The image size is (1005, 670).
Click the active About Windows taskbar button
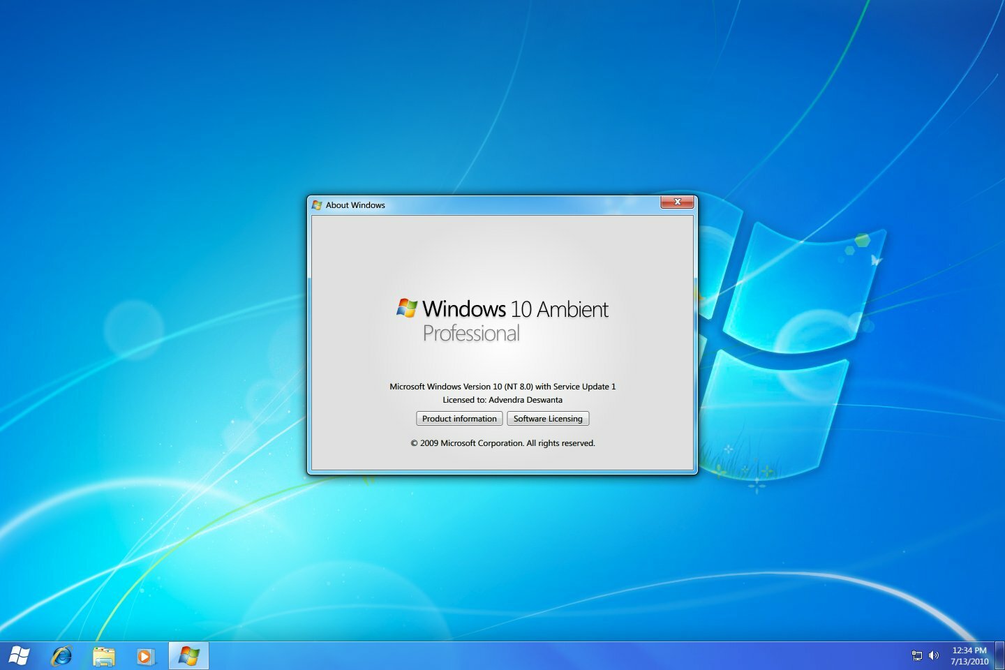tap(188, 656)
